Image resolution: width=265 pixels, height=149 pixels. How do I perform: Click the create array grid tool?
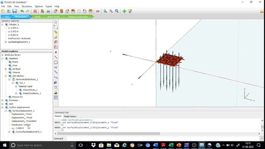click(x=56, y=47)
